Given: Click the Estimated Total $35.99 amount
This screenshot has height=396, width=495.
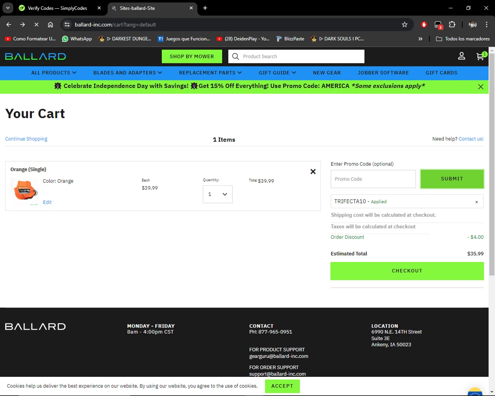Looking at the screenshot, I should click(x=475, y=254).
